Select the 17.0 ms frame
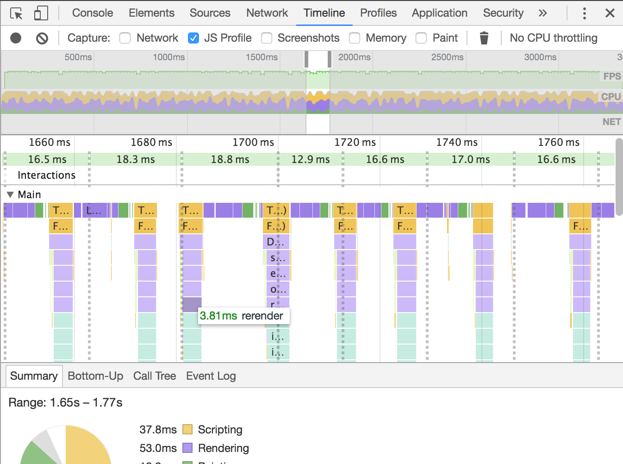This screenshot has width=623, height=464. (x=471, y=159)
